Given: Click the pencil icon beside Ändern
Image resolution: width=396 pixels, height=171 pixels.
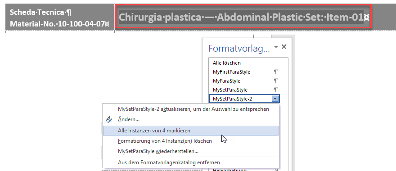Looking at the screenshot, I should coord(108,120).
